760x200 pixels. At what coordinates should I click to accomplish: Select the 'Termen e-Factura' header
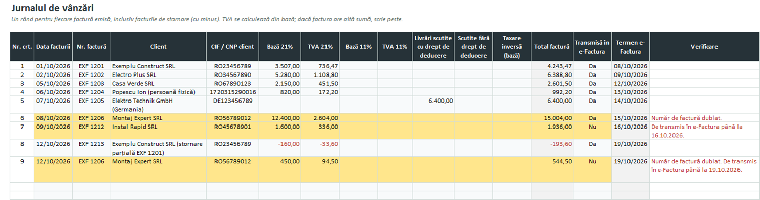pyautogui.click(x=631, y=46)
